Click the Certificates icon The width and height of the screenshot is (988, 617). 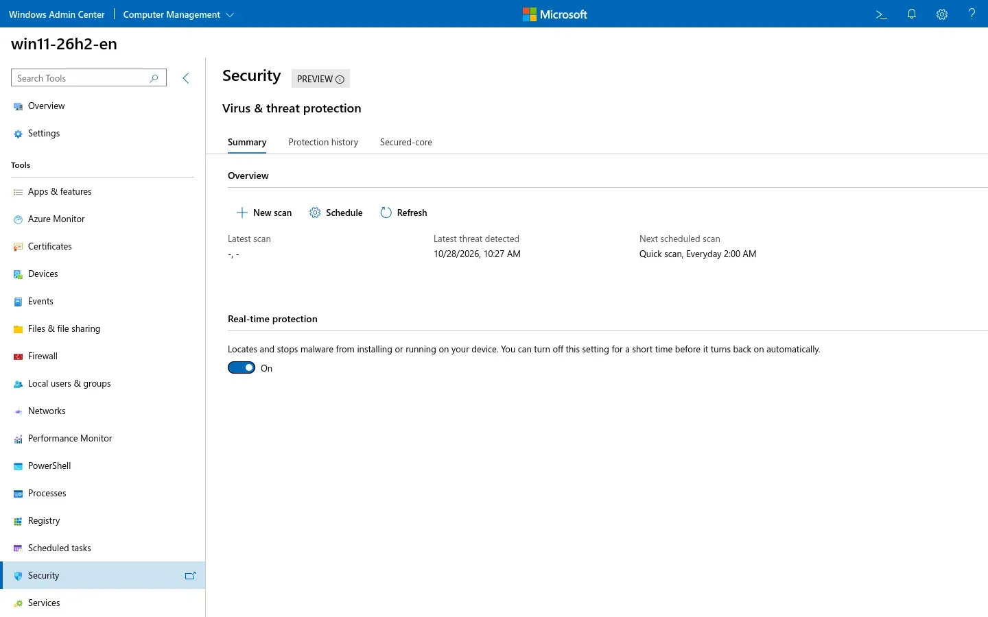click(19, 247)
